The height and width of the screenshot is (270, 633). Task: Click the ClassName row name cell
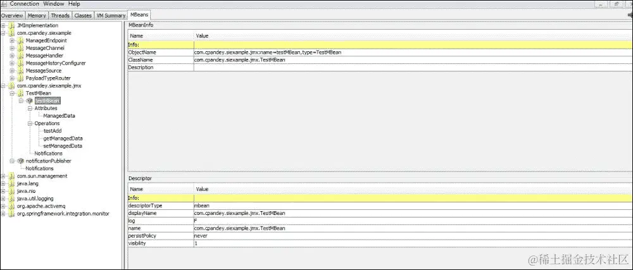tap(161, 60)
